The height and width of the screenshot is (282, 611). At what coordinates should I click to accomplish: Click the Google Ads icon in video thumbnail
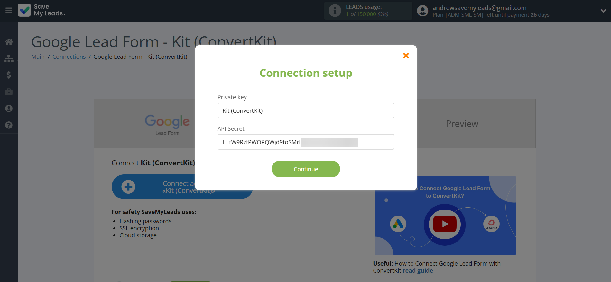(398, 224)
